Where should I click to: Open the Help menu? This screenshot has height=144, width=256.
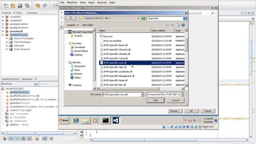(112, 2)
